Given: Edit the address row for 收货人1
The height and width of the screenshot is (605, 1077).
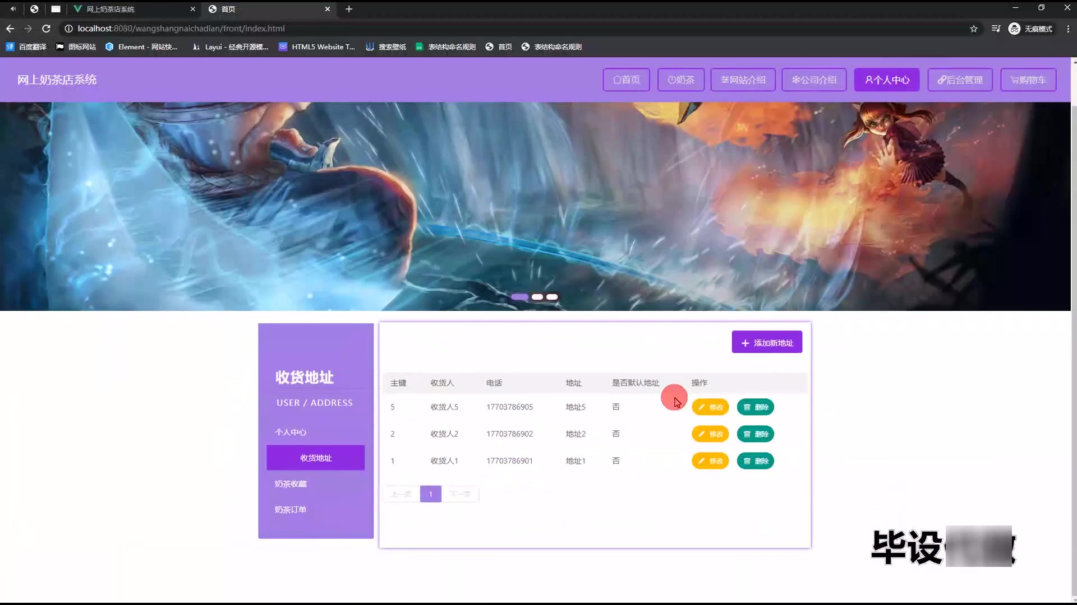Looking at the screenshot, I should pos(710,461).
